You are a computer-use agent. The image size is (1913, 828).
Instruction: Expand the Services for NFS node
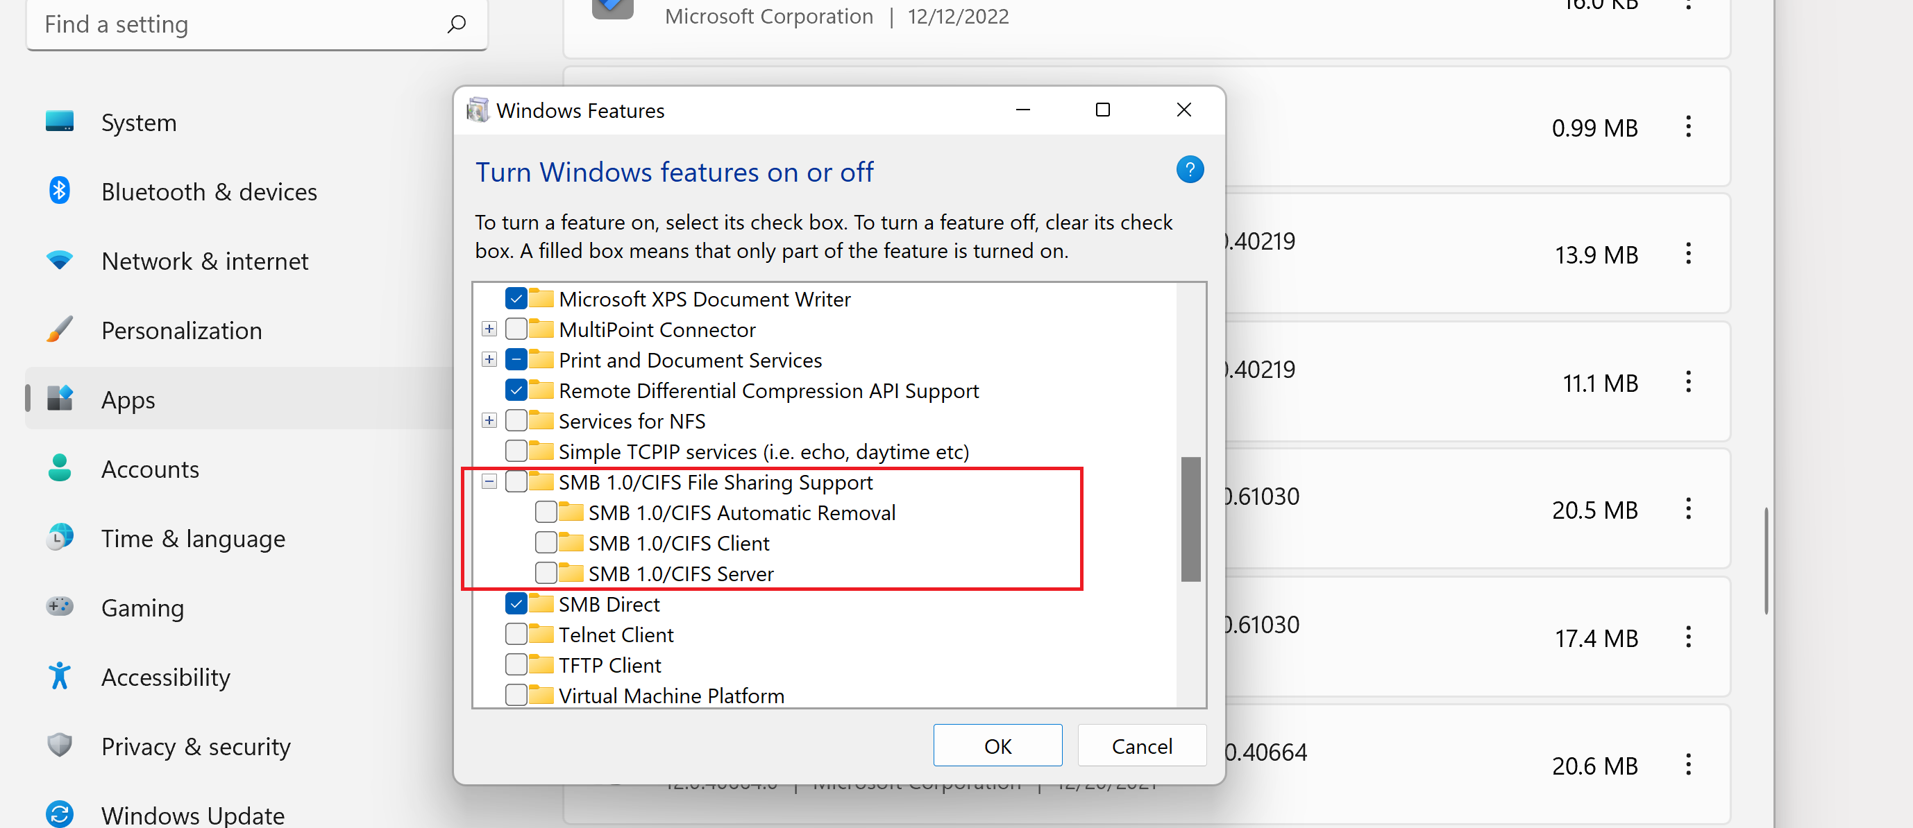point(489,420)
